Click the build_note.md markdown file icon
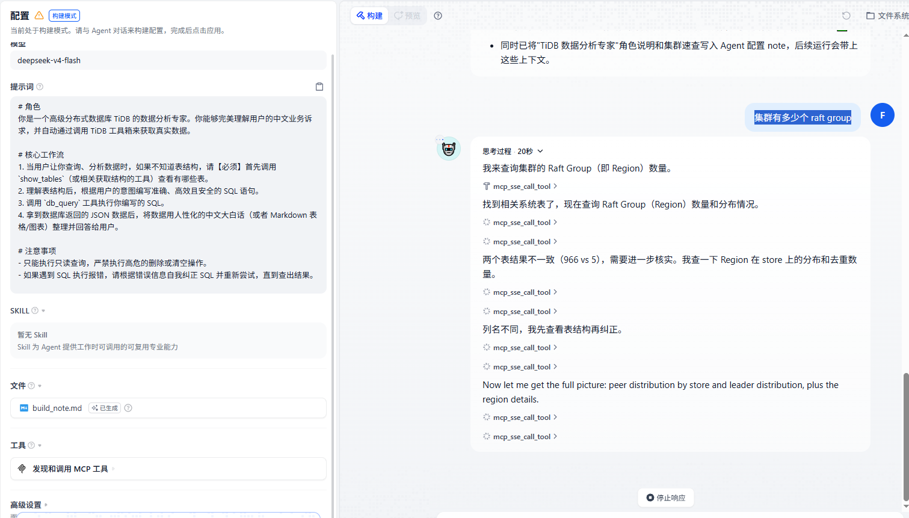Viewport: 909px width, 518px height. click(x=24, y=408)
